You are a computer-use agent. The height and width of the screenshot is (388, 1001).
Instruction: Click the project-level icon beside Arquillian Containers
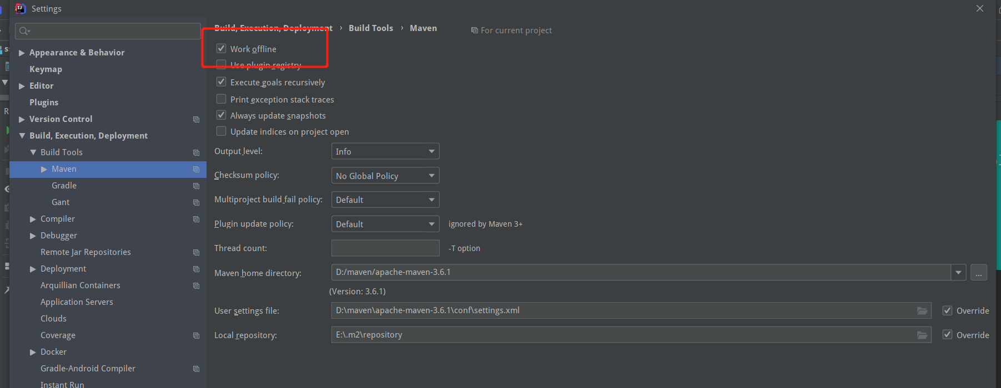[196, 285]
